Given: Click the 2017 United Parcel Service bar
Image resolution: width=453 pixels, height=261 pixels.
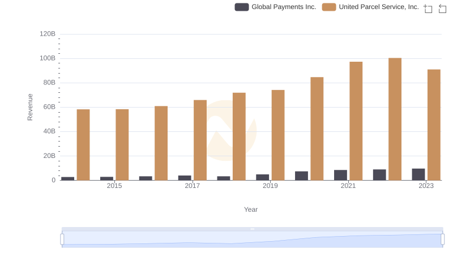Looking at the screenshot, I should click(x=200, y=140).
